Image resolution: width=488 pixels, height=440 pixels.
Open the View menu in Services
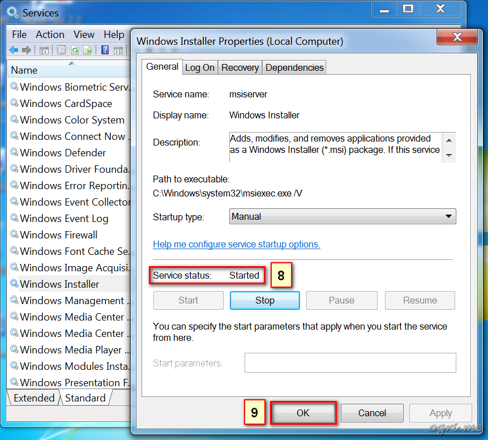coord(84,34)
